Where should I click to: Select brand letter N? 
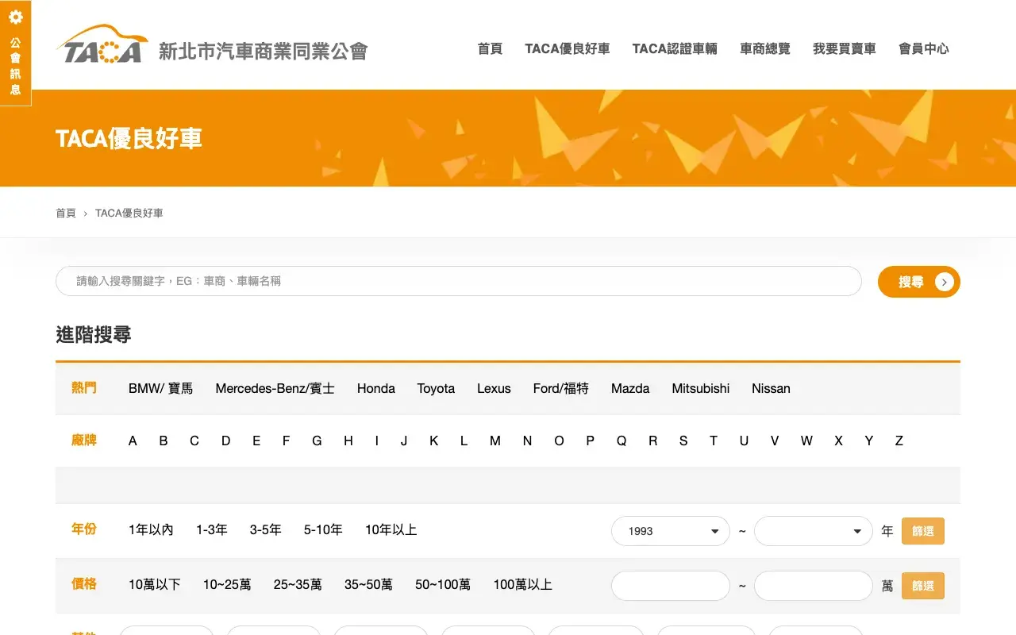click(x=527, y=441)
